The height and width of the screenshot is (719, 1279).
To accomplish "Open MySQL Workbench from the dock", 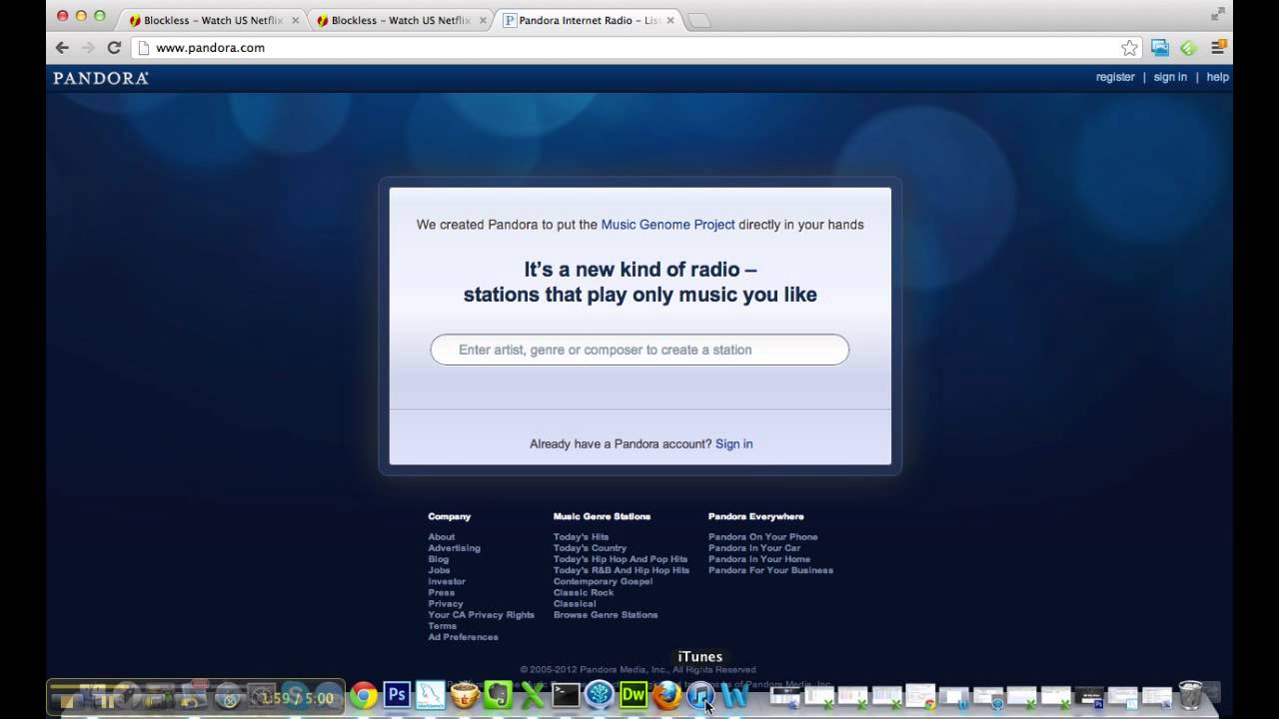I will (x=431, y=695).
